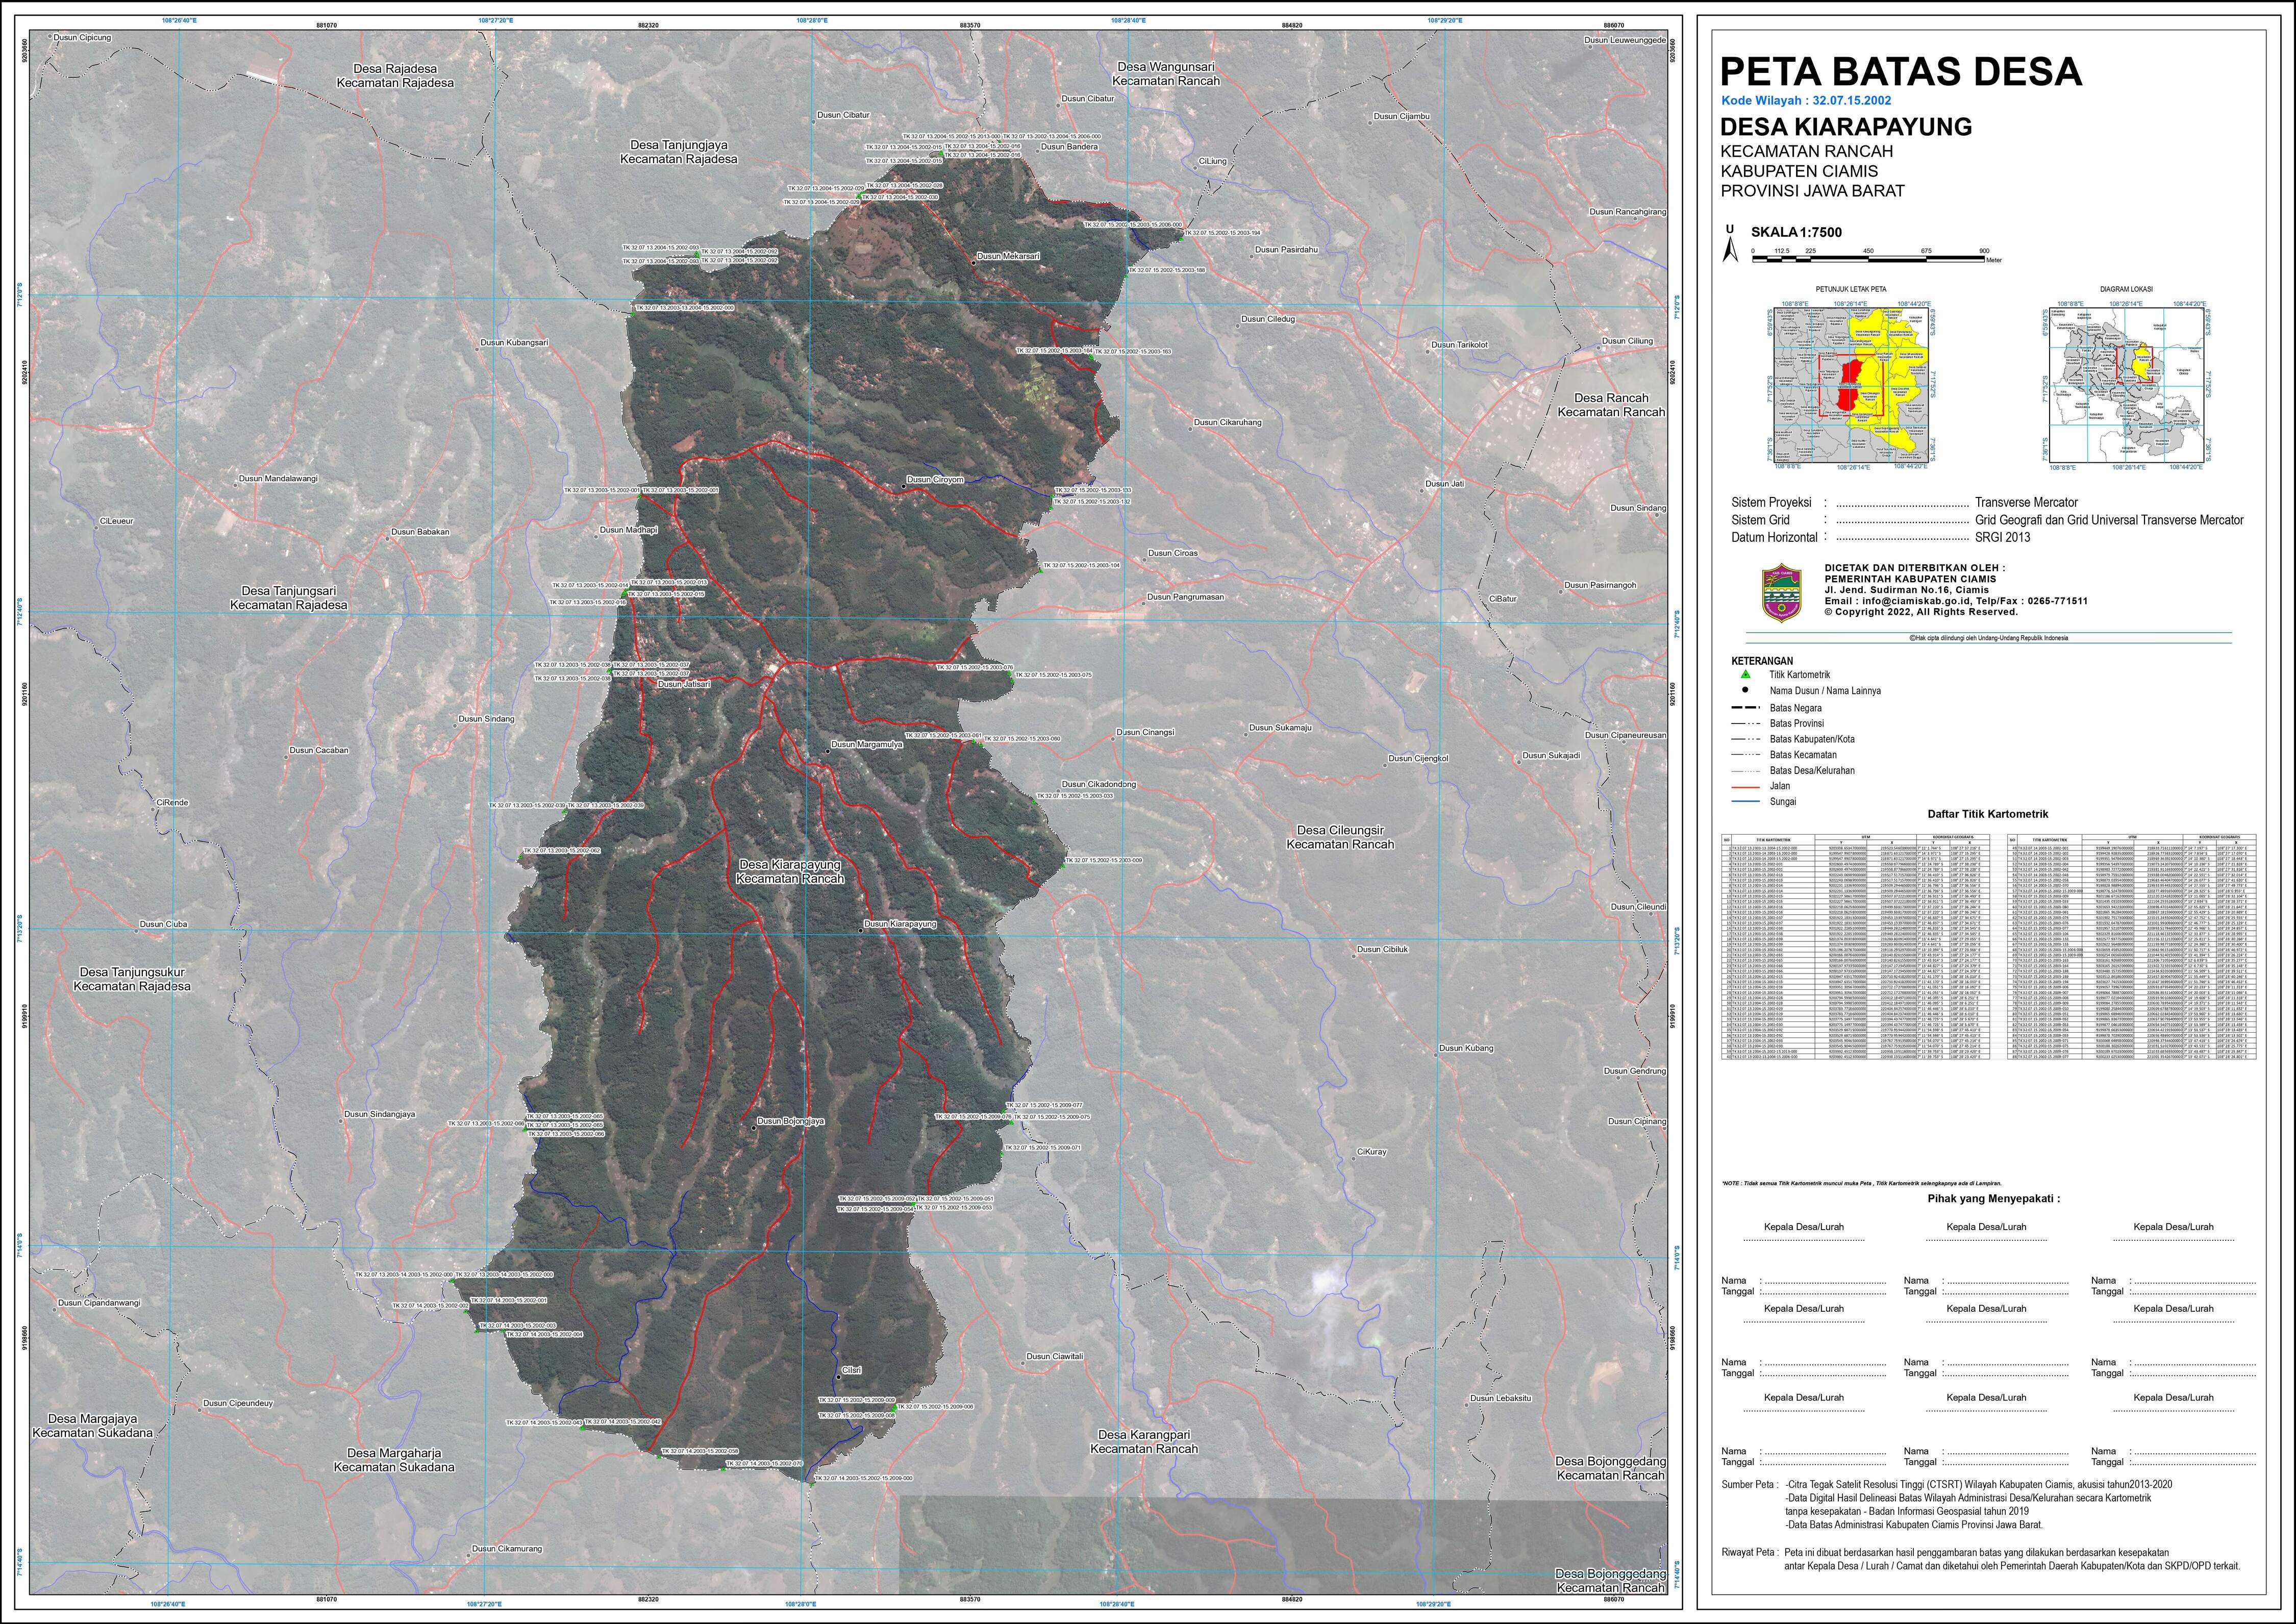
Task: Click the Dusun Kiarapayung point marker
Action: pos(861,930)
